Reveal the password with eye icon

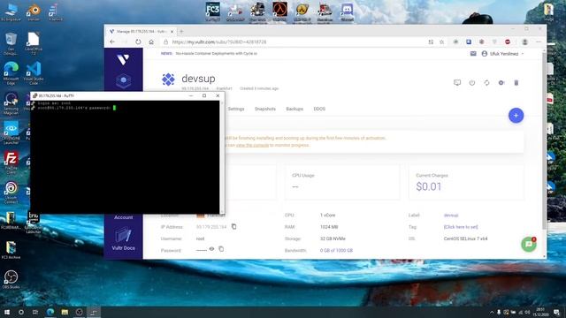coord(211,249)
